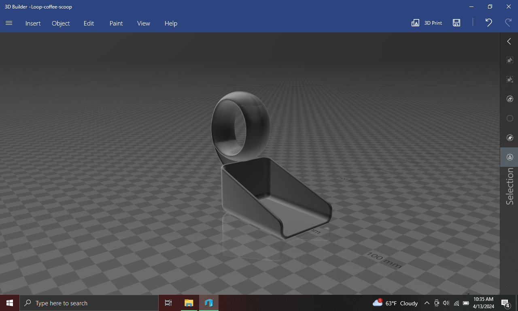Viewport: 518px width, 311px height.
Task: Toggle the empty circle view mode
Action: pyautogui.click(x=510, y=118)
